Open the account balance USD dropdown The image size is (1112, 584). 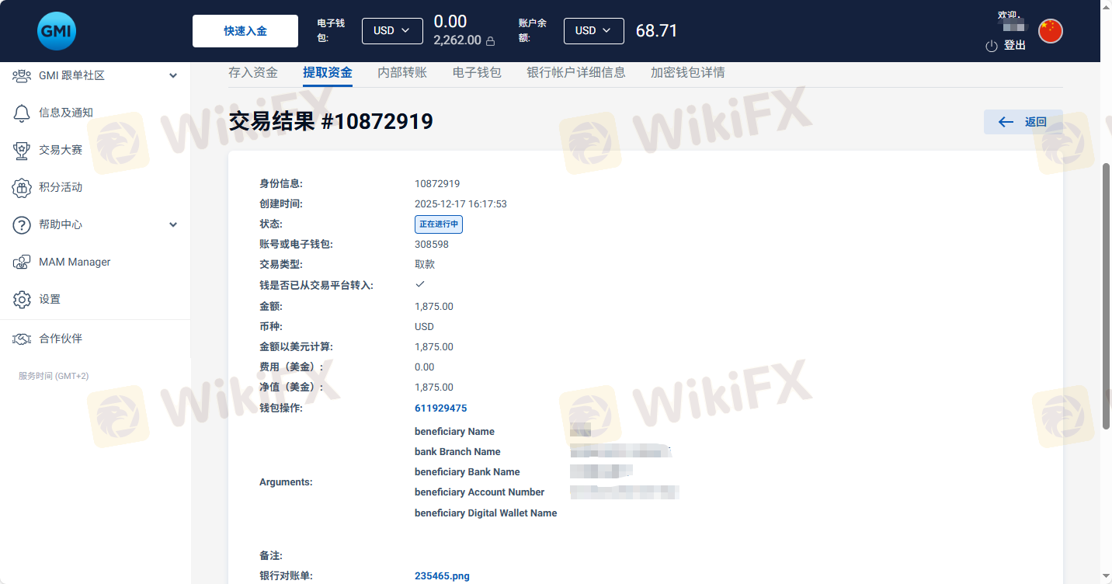coord(593,31)
